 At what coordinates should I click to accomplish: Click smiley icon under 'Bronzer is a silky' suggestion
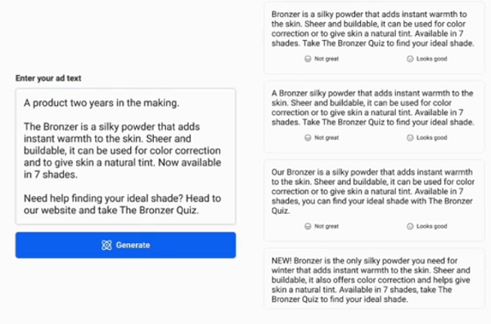[x=410, y=59]
